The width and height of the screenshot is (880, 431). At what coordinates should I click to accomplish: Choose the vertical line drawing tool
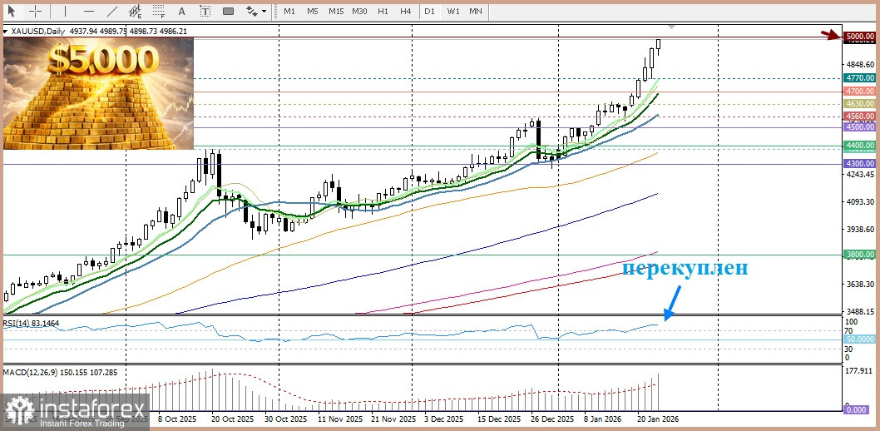(x=65, y=11)
